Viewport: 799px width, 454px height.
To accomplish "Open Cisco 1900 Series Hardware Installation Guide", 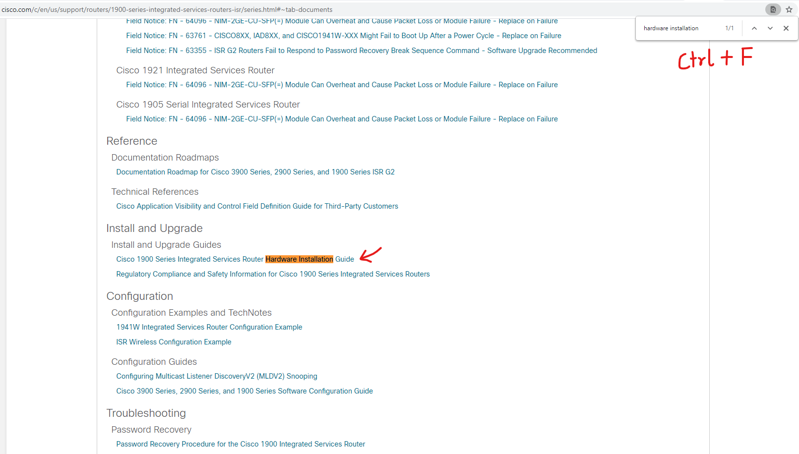I will (x=235, y=259).
